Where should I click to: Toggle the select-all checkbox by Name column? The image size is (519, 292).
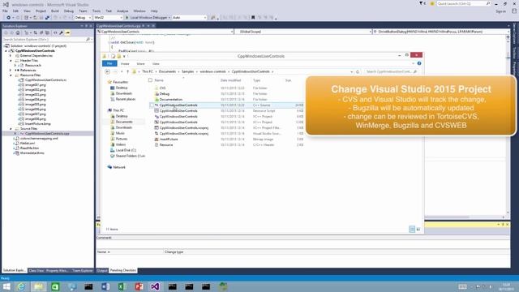coord(150,80)
